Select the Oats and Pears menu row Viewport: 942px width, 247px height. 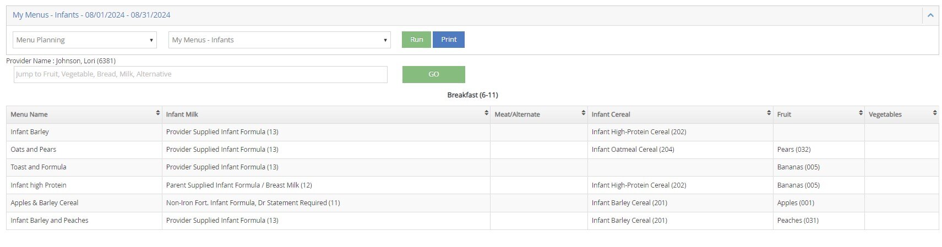click(472, 150)
